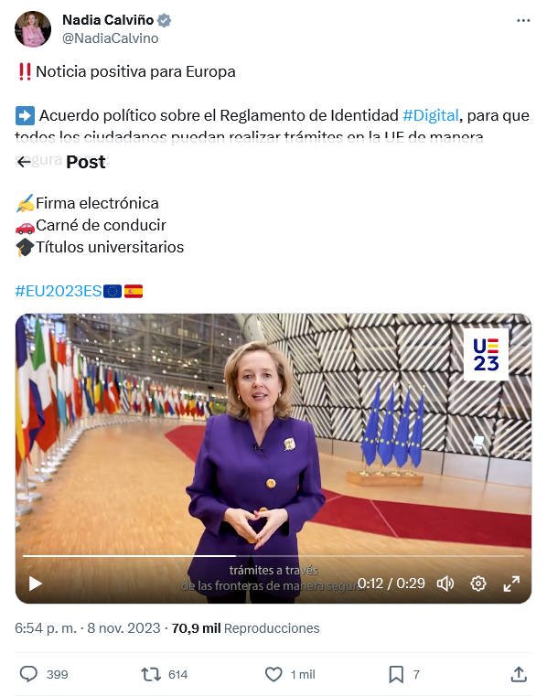Open the #Digital hashtag
This screenshot has width=547, height=696.
point(430,115)
